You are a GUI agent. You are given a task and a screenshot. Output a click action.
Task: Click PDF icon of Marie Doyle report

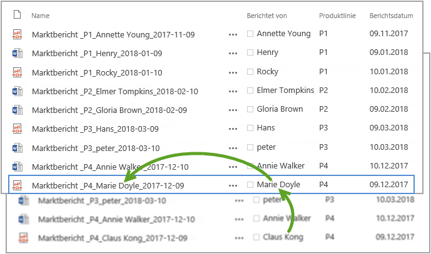[x=18, y=185]
